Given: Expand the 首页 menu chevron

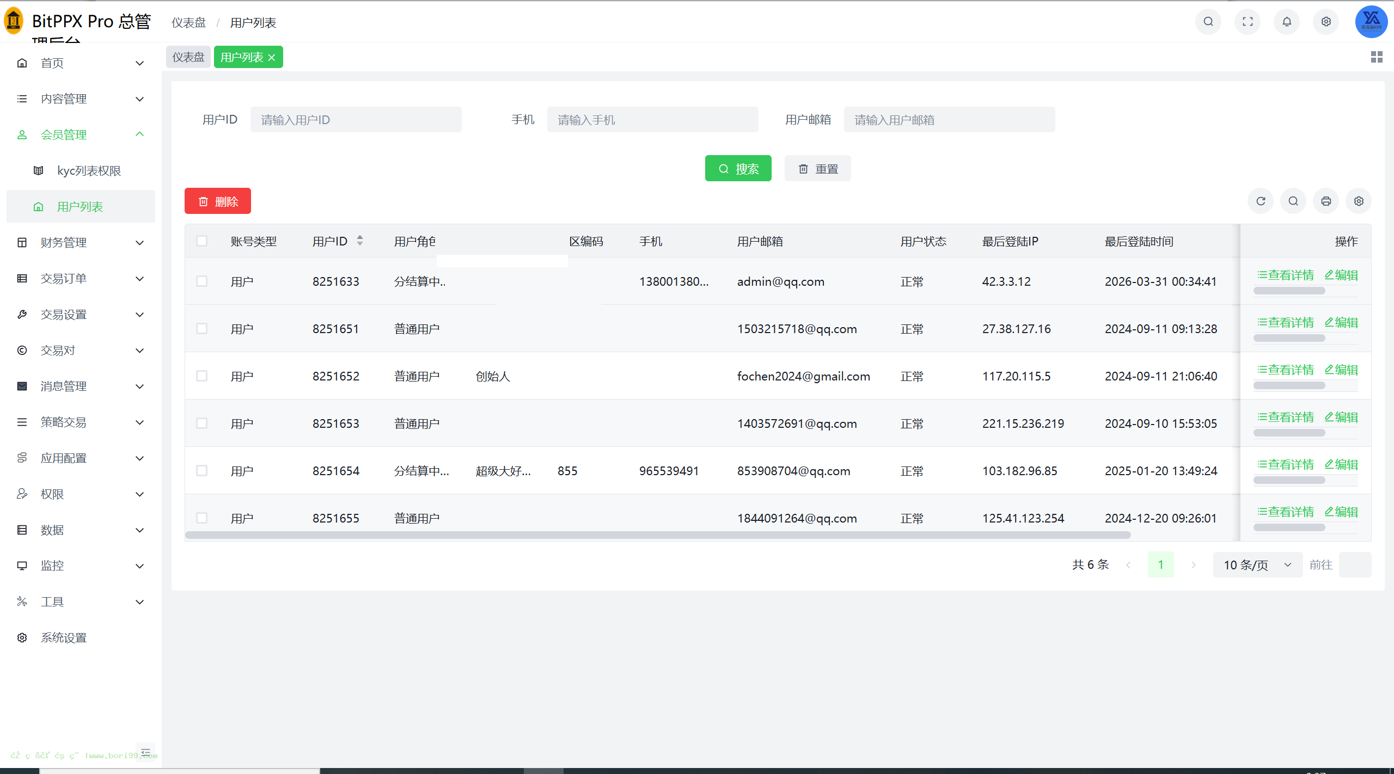Looking at the screenshot, I should [x=139, y=63].
